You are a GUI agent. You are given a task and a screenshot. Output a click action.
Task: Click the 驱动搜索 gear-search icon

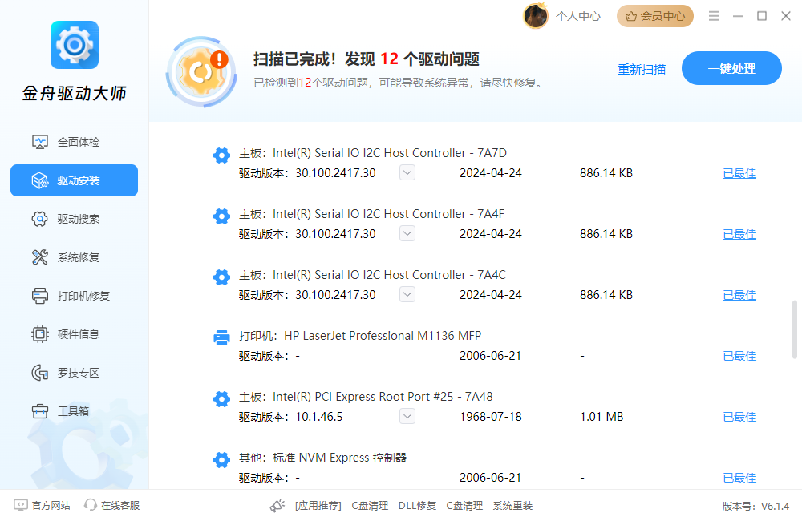[40, 219]
